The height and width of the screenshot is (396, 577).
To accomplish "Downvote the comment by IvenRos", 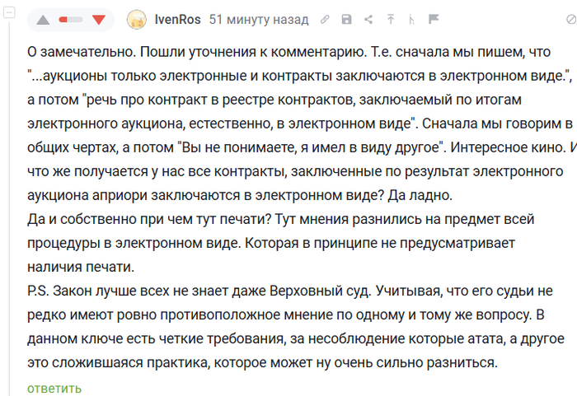I will pyautogui.click(x=100, y=19).
